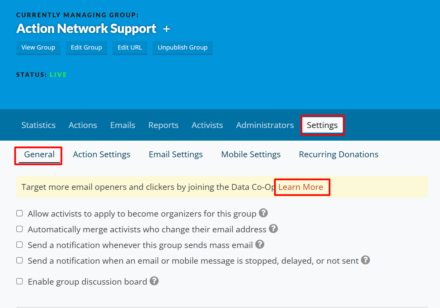440x308 pixels.
Task: Open help icon for mass email notification
Action: click(260, 244)
